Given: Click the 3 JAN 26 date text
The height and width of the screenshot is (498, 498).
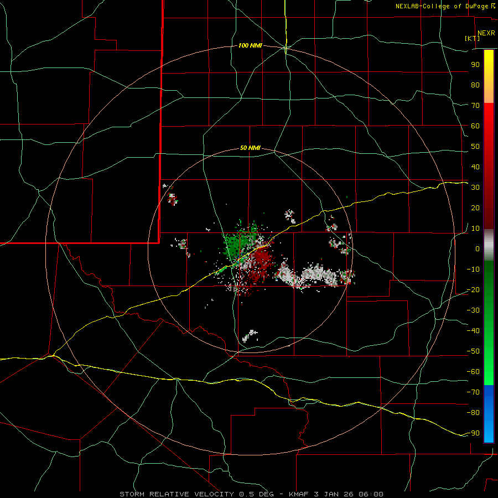Looking at the screenshot, I should pos(334,494).
